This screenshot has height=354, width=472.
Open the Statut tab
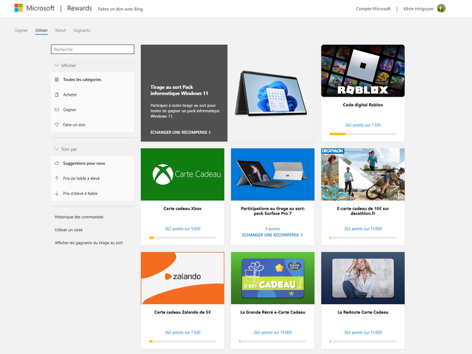pyautogui.click(x=60, y=30)
